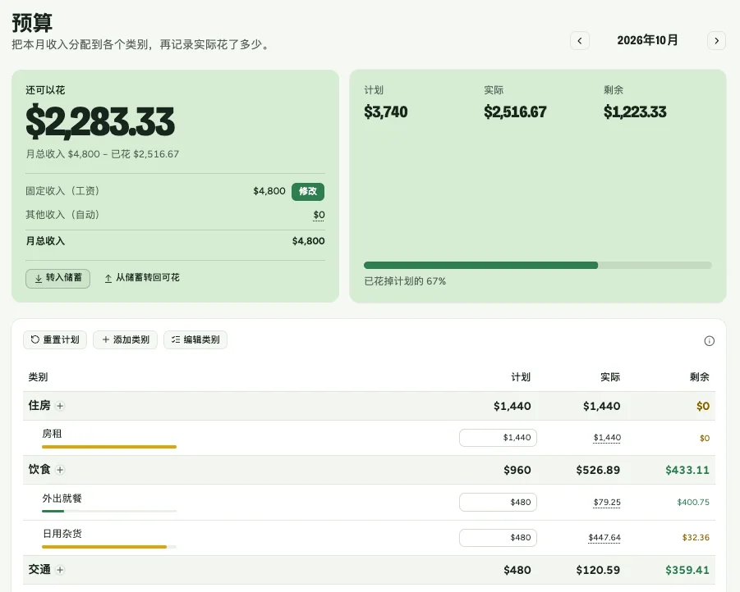Click the 添加类别 button

tap(125, 339)
